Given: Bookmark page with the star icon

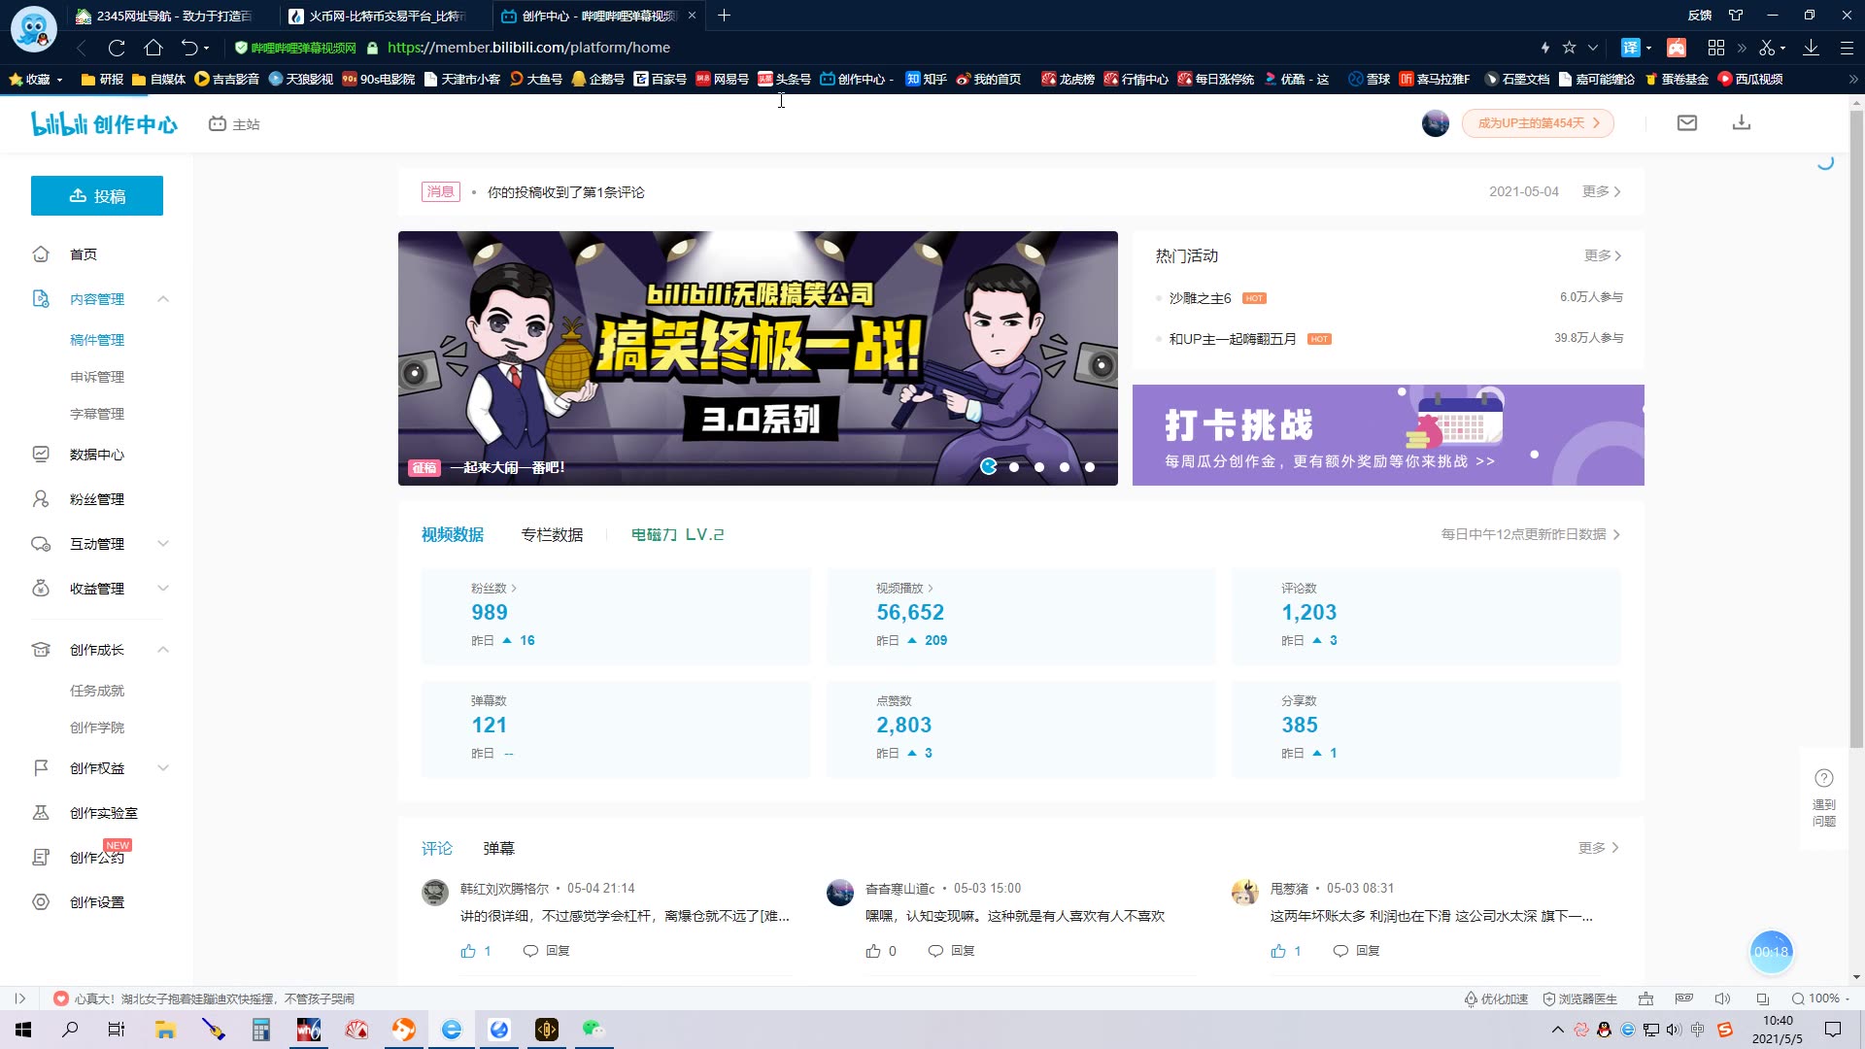Looking at the screenshot, I should [x=1570, y=48].
